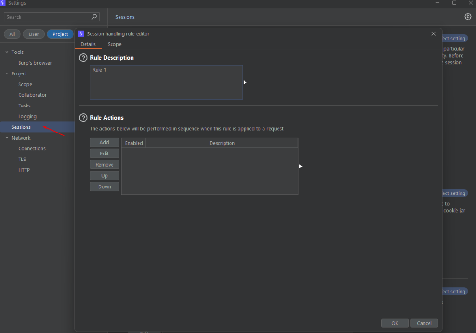The width and height of the screenshot is (476, 333).
Task: Click the arrow beside Rule Actions table
Action: coord(301,166)
